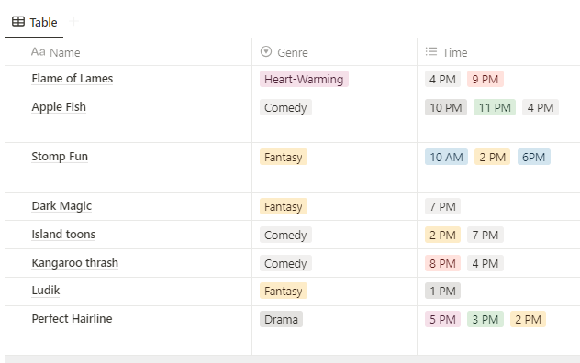Open the Dark Magic page
The height and width of the screenshot is (363, 580).
click(x=61, y=206)
